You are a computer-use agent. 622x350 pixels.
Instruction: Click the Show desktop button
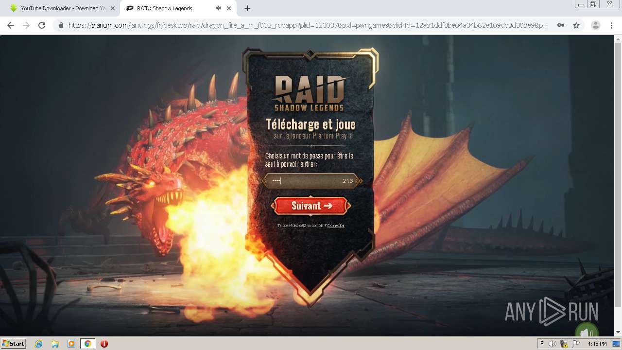point(617,344)
